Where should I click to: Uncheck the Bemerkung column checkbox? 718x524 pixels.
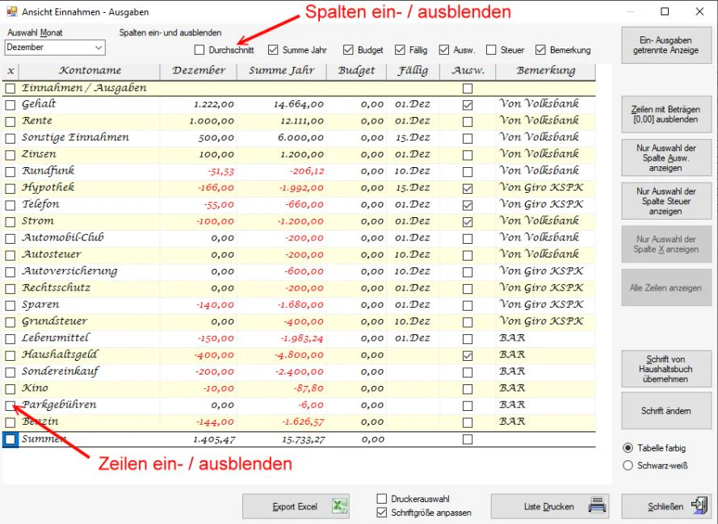pyautogui.click(x=540, y=50)
